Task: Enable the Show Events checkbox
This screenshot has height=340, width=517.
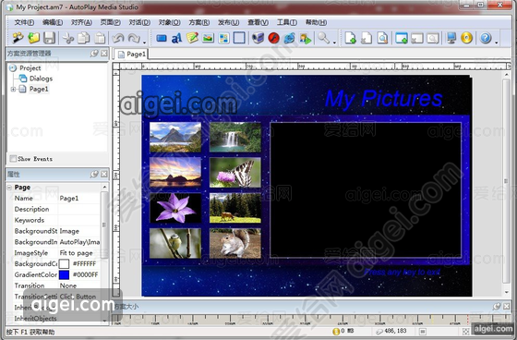Action: point(13,159)
